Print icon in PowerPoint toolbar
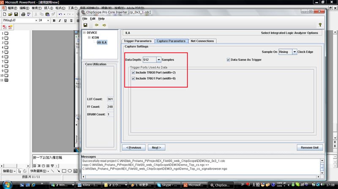 point(23,14)
